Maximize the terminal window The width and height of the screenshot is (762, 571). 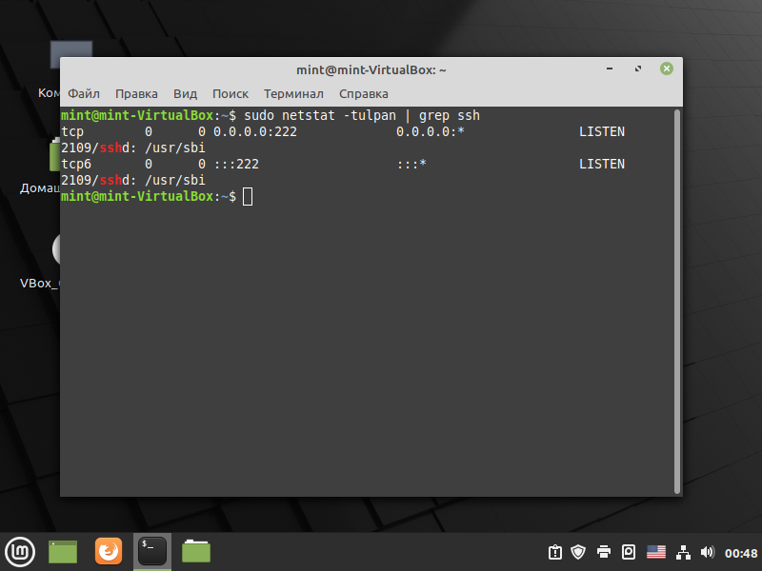click(x=638, y=69)
